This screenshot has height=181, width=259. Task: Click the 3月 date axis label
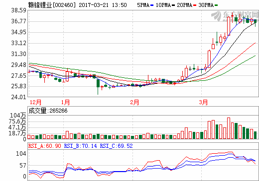[203, 102]
